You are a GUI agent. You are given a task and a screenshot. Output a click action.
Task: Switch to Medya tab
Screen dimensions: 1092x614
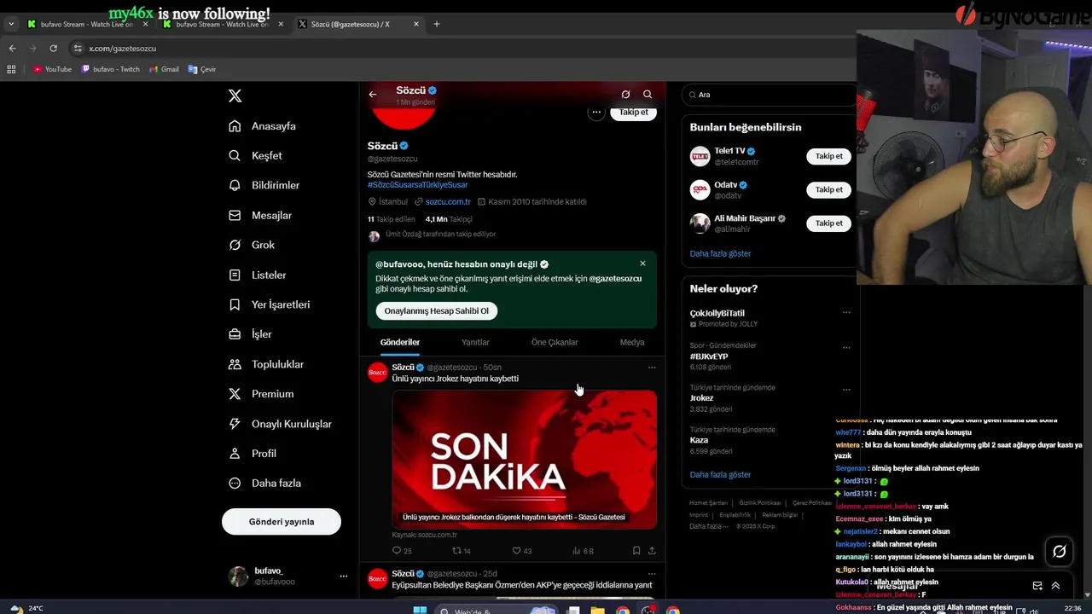(x=632, y=343)
